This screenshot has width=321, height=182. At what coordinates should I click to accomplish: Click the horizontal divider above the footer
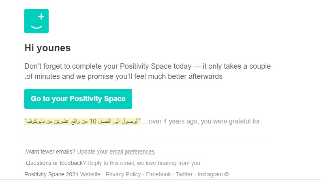coord(148,142)
